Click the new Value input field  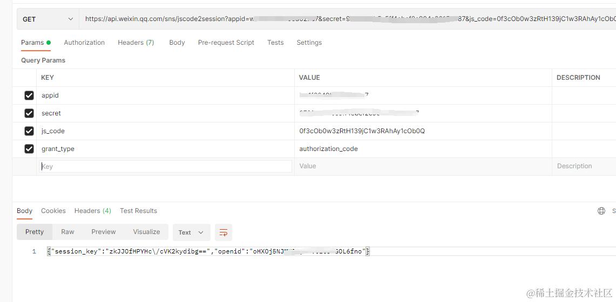[423, 166]
